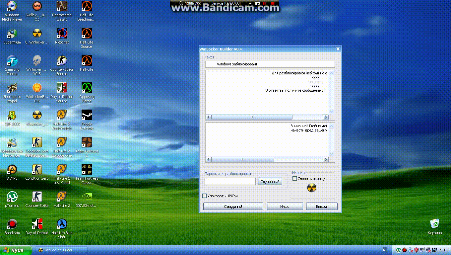The image size is (451, 255).
Task: Open the пуск Start menu
Action: 16,250
